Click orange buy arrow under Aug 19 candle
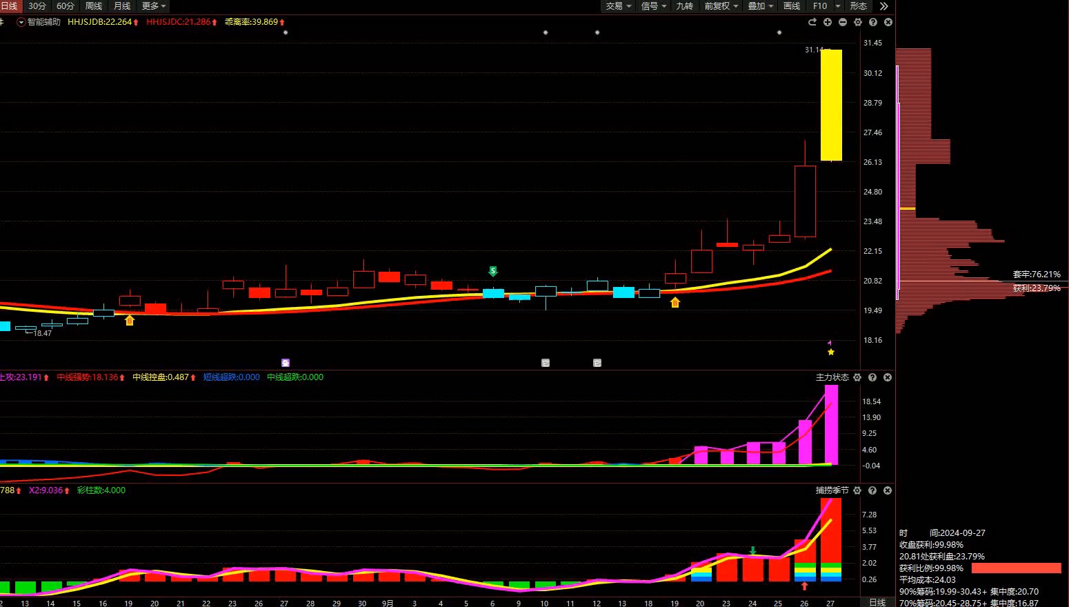Screen dimensions: 1069x607 [129, 320]
